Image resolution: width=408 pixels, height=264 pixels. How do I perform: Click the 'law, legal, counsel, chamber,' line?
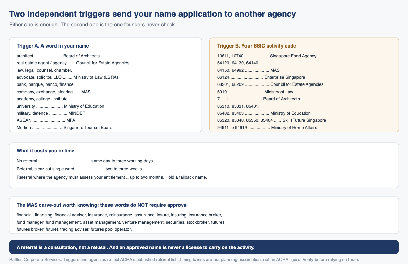(45, 70)
